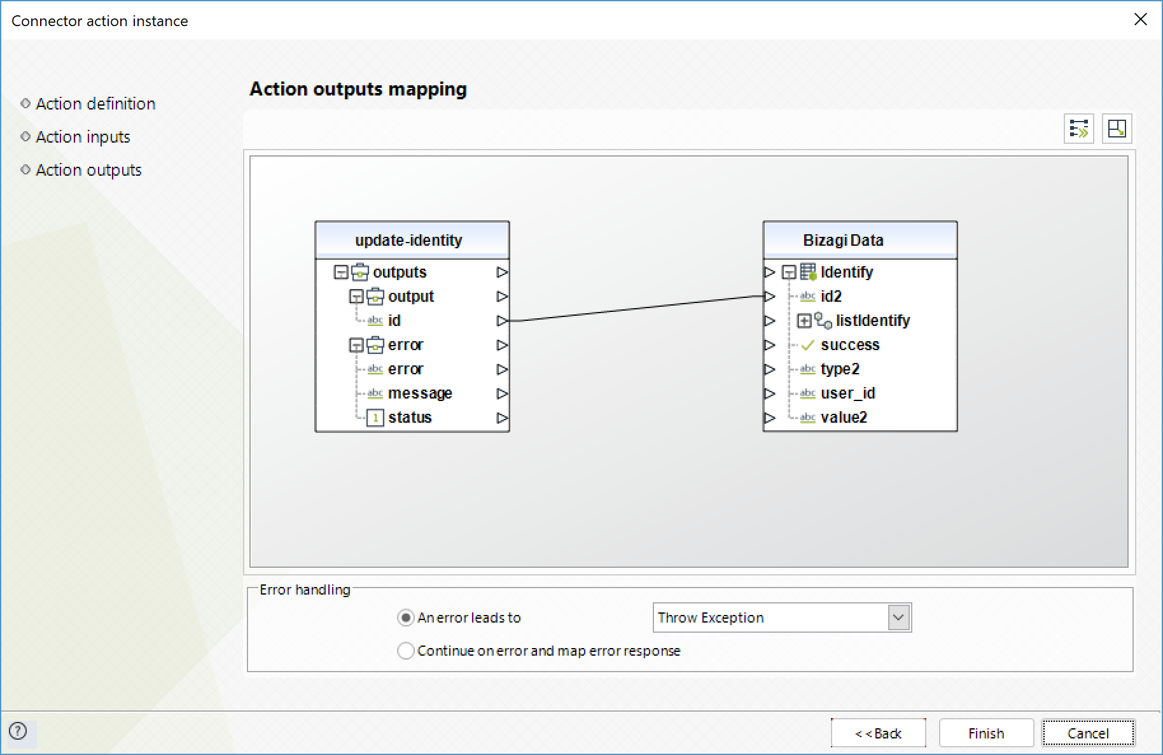
Task: Click the abc icon beside id
Action: 375,320
